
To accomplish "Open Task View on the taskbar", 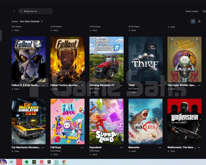I will tap(12, 162).
